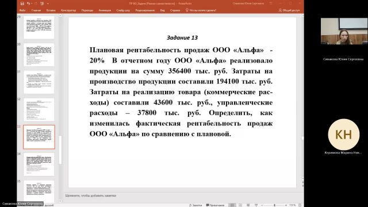Open the Справка ribbon tab
The image size is (368, 207).
click(175, 10)
